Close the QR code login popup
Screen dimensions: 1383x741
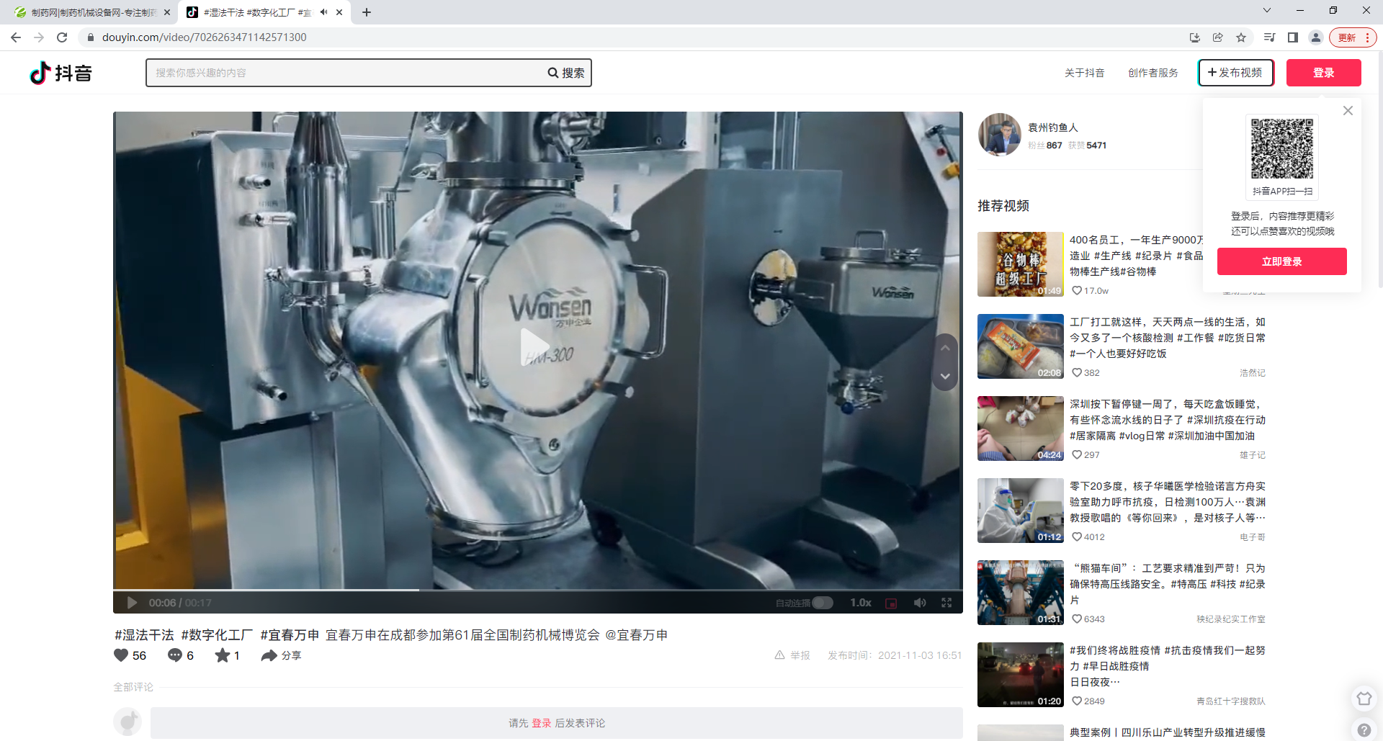[x=1348, y=110]
